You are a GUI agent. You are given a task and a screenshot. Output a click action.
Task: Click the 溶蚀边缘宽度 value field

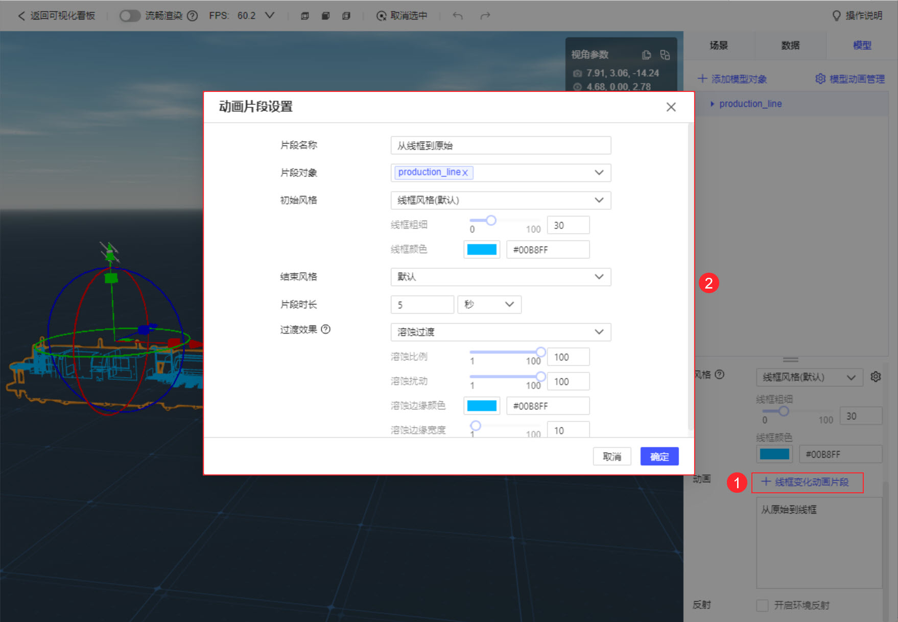pos(568,430)
